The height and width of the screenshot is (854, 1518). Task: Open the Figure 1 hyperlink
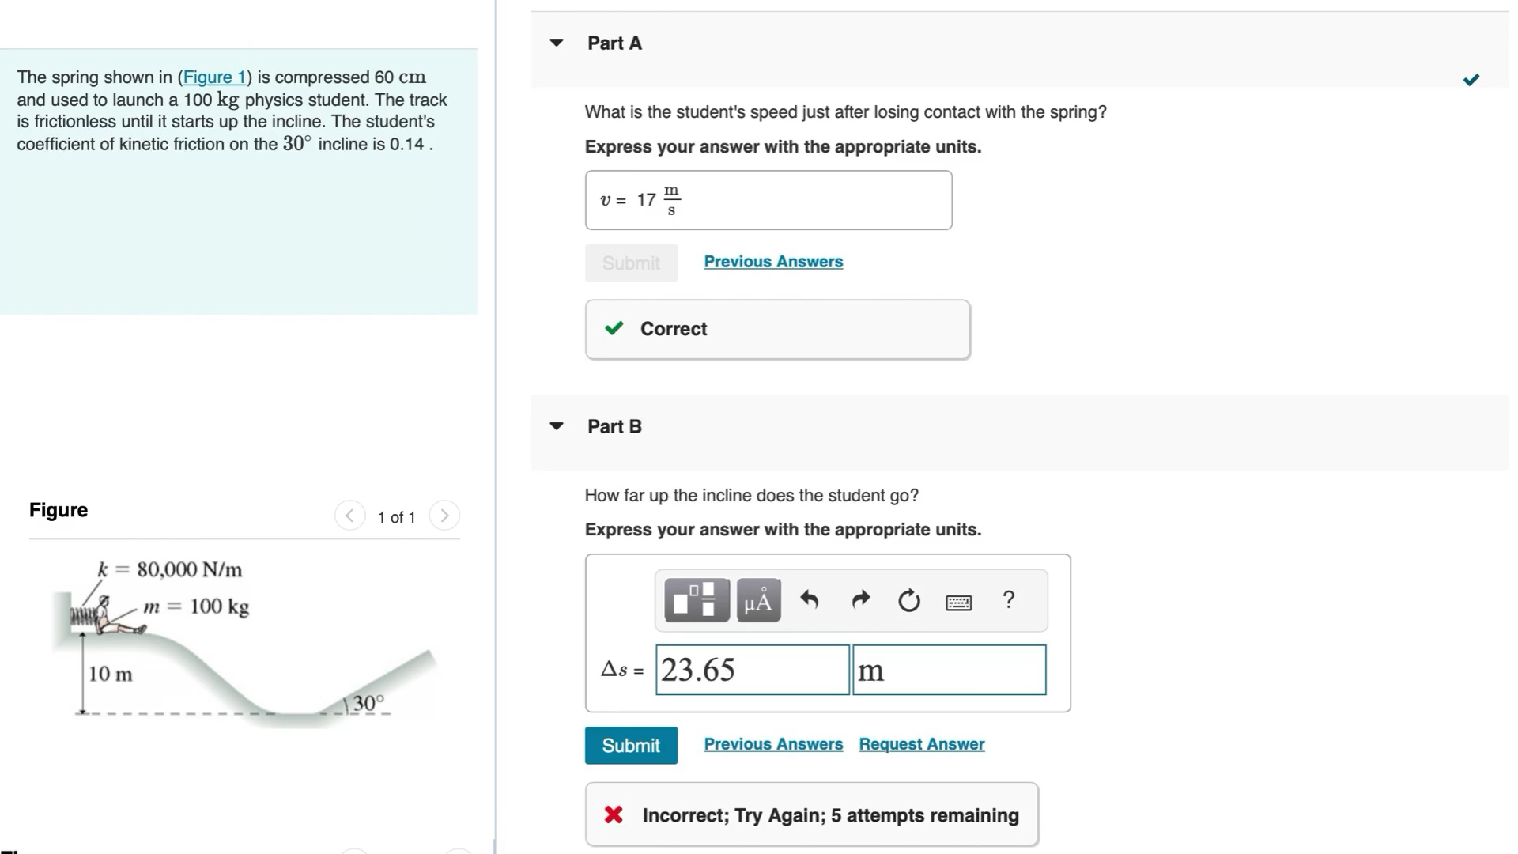point(214,77)
